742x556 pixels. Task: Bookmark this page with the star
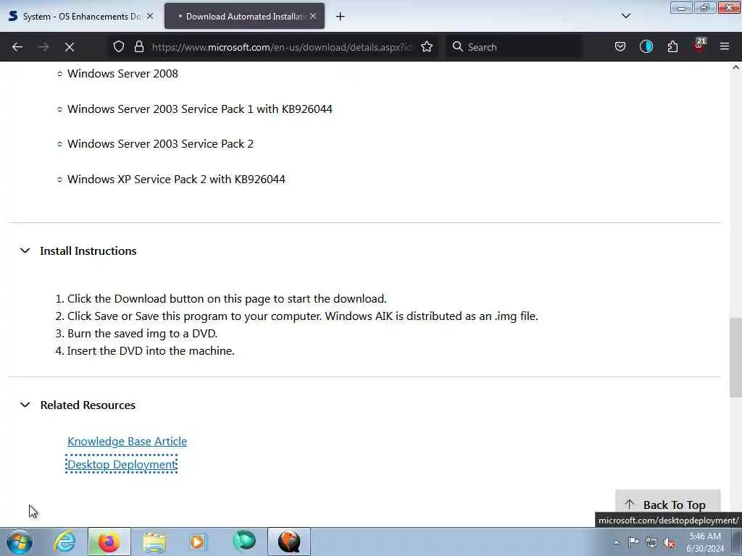click(x=427, y=47)
